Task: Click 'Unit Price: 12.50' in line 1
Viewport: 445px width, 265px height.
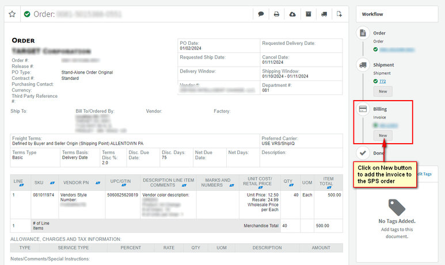Action: tap(263, 195)
